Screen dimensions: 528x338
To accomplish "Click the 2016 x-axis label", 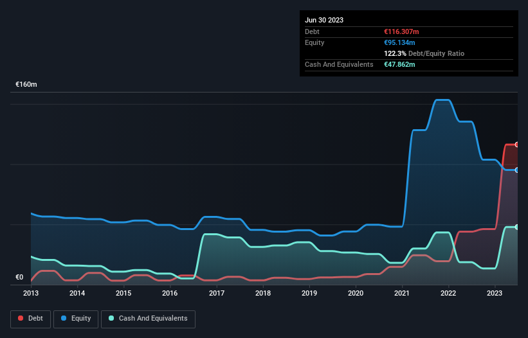I will (x=170, y=293).
